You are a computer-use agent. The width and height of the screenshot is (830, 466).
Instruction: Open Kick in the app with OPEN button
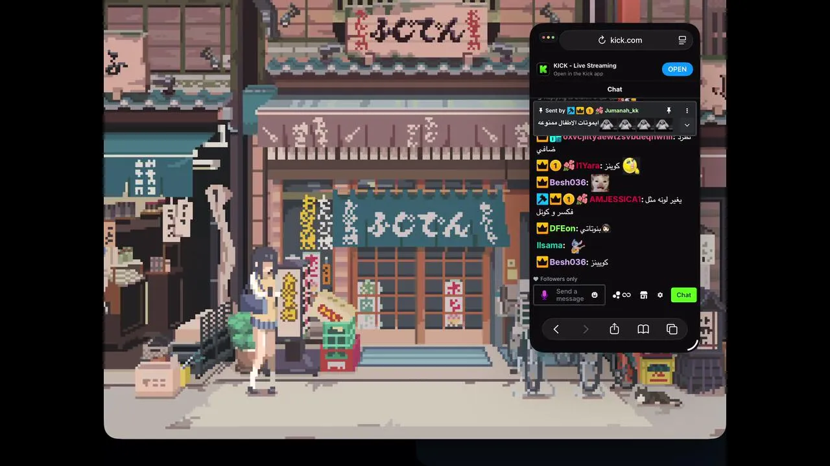(x=677, y=69)
